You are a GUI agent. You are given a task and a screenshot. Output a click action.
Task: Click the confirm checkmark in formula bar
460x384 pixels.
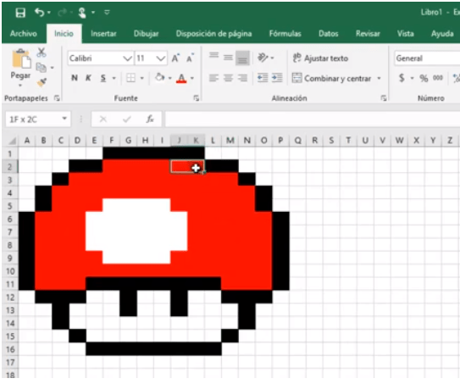pyautogui.click(x=127, y=120)
